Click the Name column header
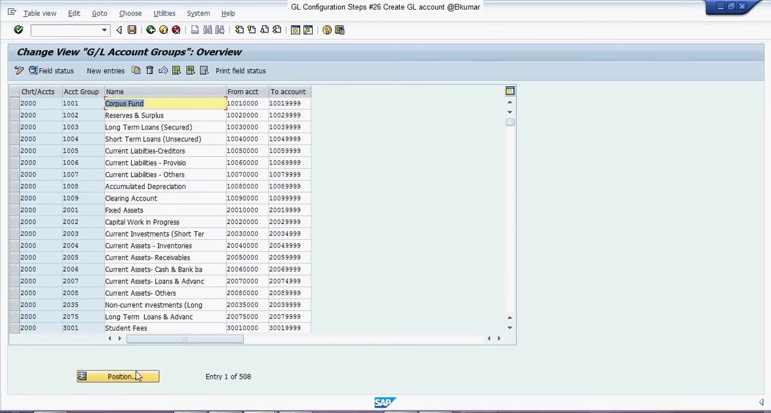 click(166, 92)
